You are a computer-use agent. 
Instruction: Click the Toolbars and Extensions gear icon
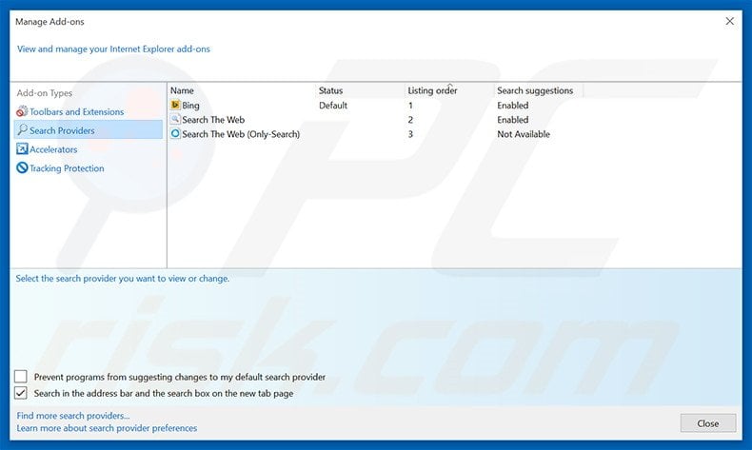22,111
